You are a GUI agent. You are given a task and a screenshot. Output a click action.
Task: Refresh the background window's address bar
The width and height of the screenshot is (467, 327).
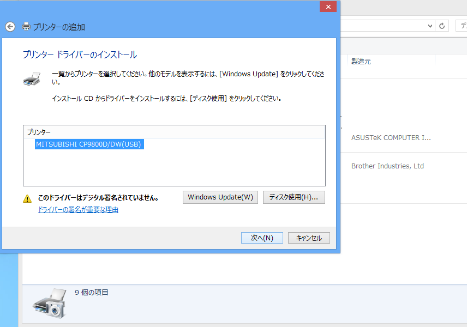coord(442,26)
